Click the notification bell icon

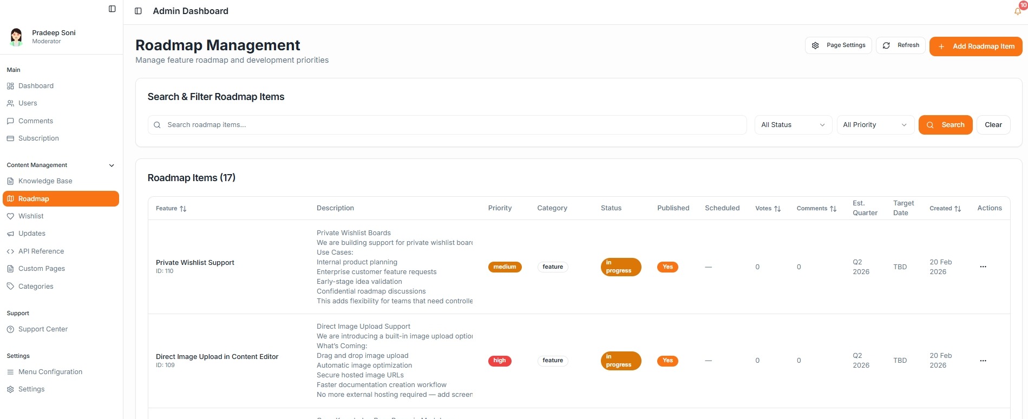click(1017, 11)
